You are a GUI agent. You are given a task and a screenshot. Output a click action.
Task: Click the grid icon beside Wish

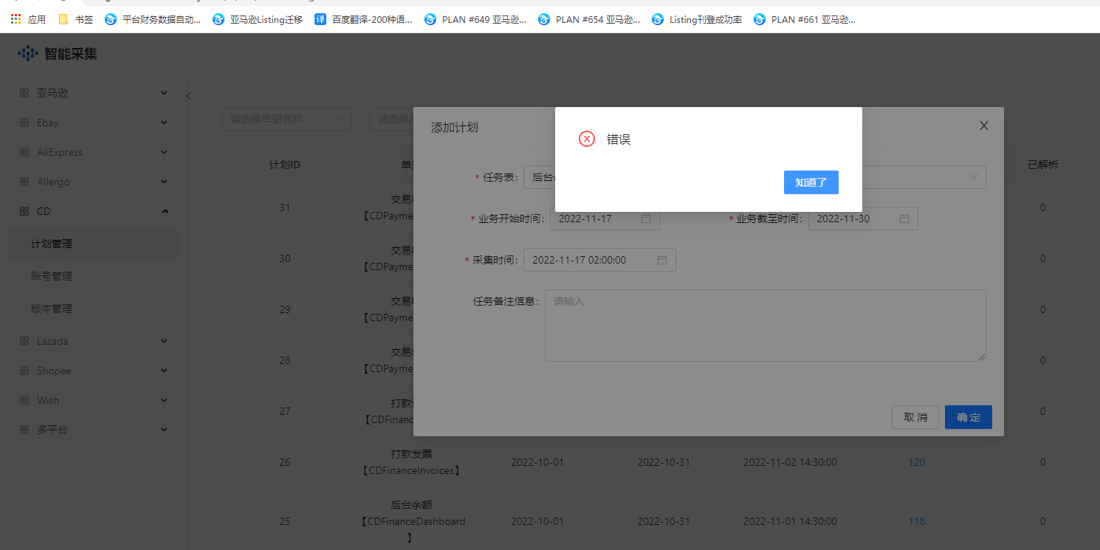click(24, 400)
